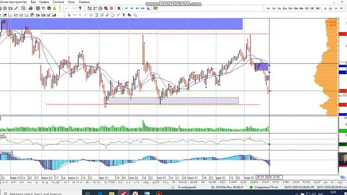This screenshot has height=195, width=347.
Task: Open the Bandicam recorder taskbar icon
Action: pyautogui.click(x=159, y=193)
